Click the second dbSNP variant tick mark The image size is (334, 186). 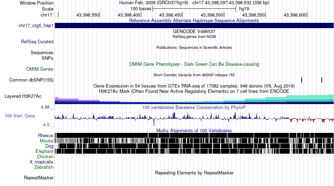click(322, 80)
